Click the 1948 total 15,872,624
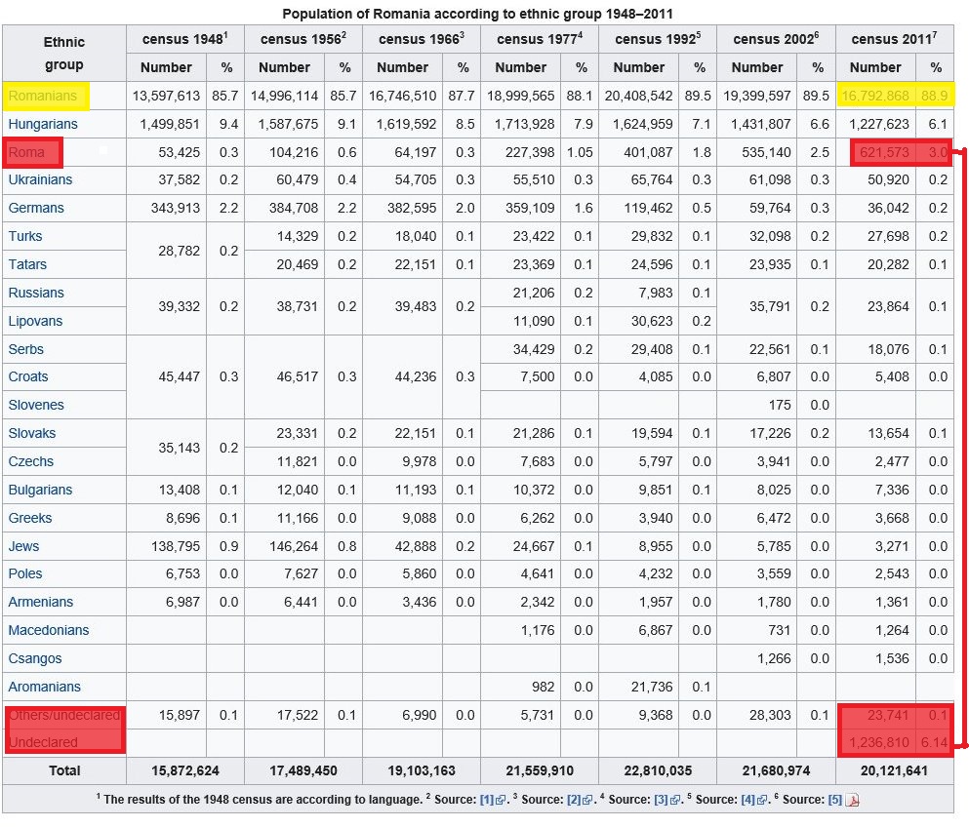The width and height of the screenshot is (969, 828). click(184, 771)
